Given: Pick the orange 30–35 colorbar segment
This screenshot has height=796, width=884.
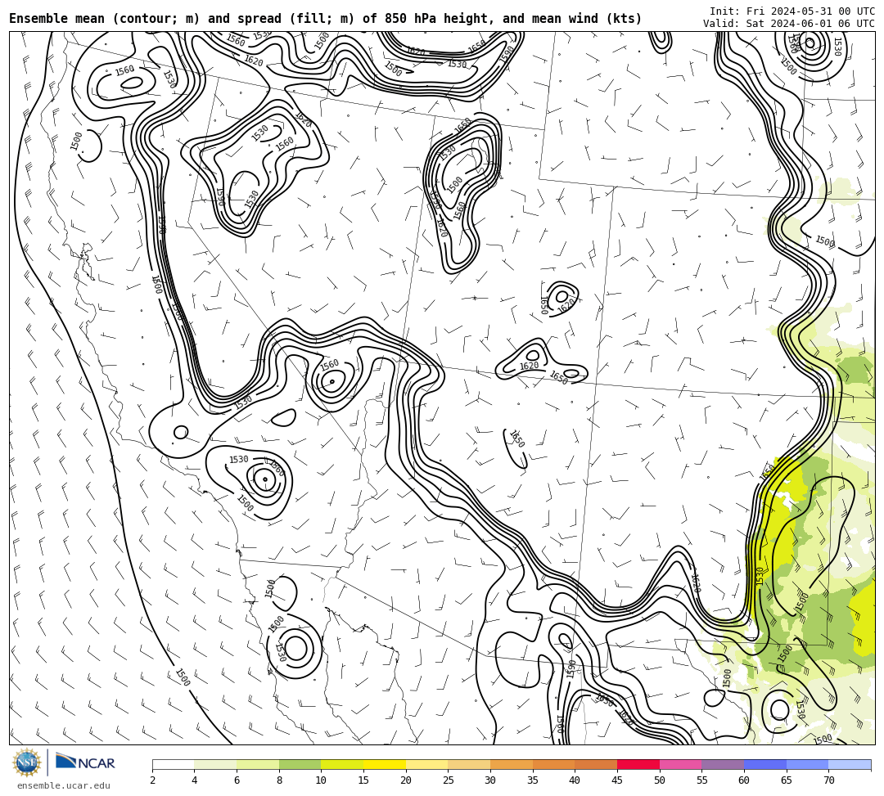Looking at the screenshot, I should pos(512,764).
